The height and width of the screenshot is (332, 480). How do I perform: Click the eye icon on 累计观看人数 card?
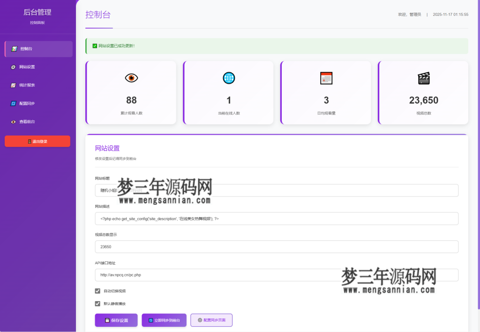click(131, 78)
